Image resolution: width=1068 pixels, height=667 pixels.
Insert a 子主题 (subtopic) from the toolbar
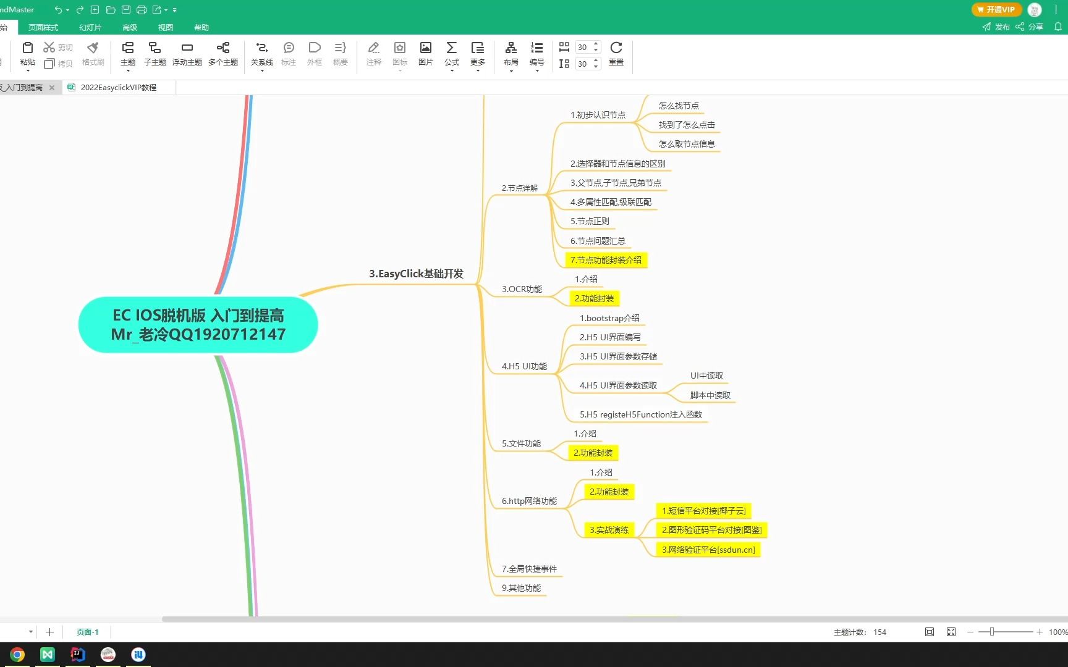tap(154, 54)
